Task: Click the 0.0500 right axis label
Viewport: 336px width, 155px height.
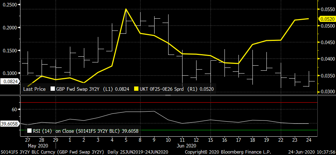Action: (327, 26)
